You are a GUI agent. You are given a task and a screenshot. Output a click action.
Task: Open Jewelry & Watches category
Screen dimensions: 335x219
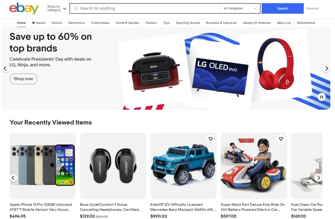click(x=257, y=23)
